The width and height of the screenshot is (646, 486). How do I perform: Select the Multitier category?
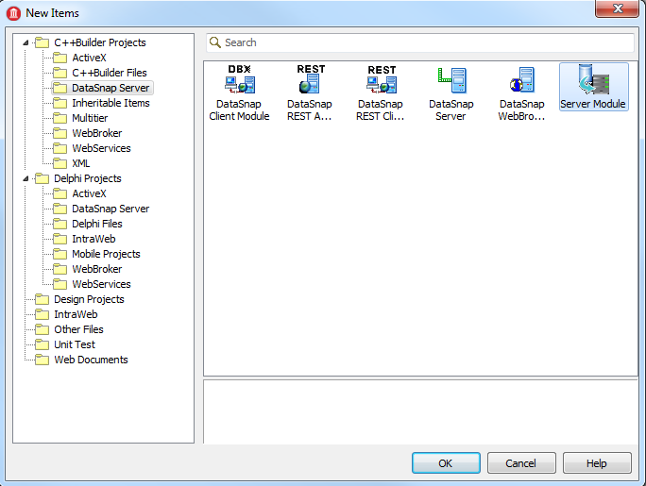pyautogui.click(x=90, y=118)
